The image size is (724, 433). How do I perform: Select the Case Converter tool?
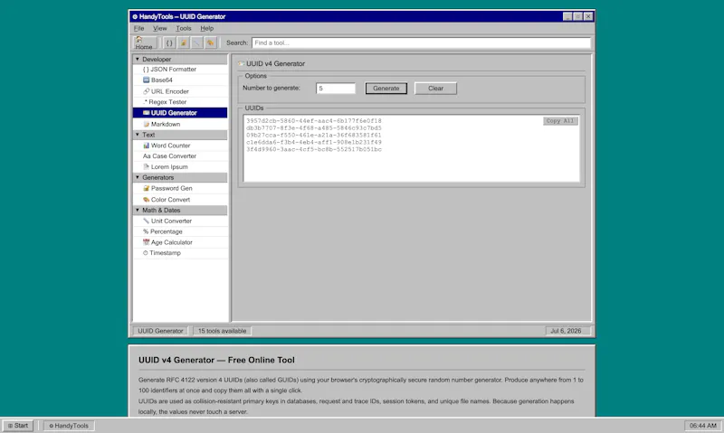[180, 155]
